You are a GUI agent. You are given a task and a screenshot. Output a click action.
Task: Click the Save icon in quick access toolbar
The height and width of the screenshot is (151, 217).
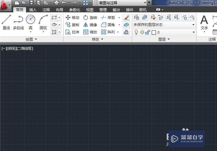31,3
